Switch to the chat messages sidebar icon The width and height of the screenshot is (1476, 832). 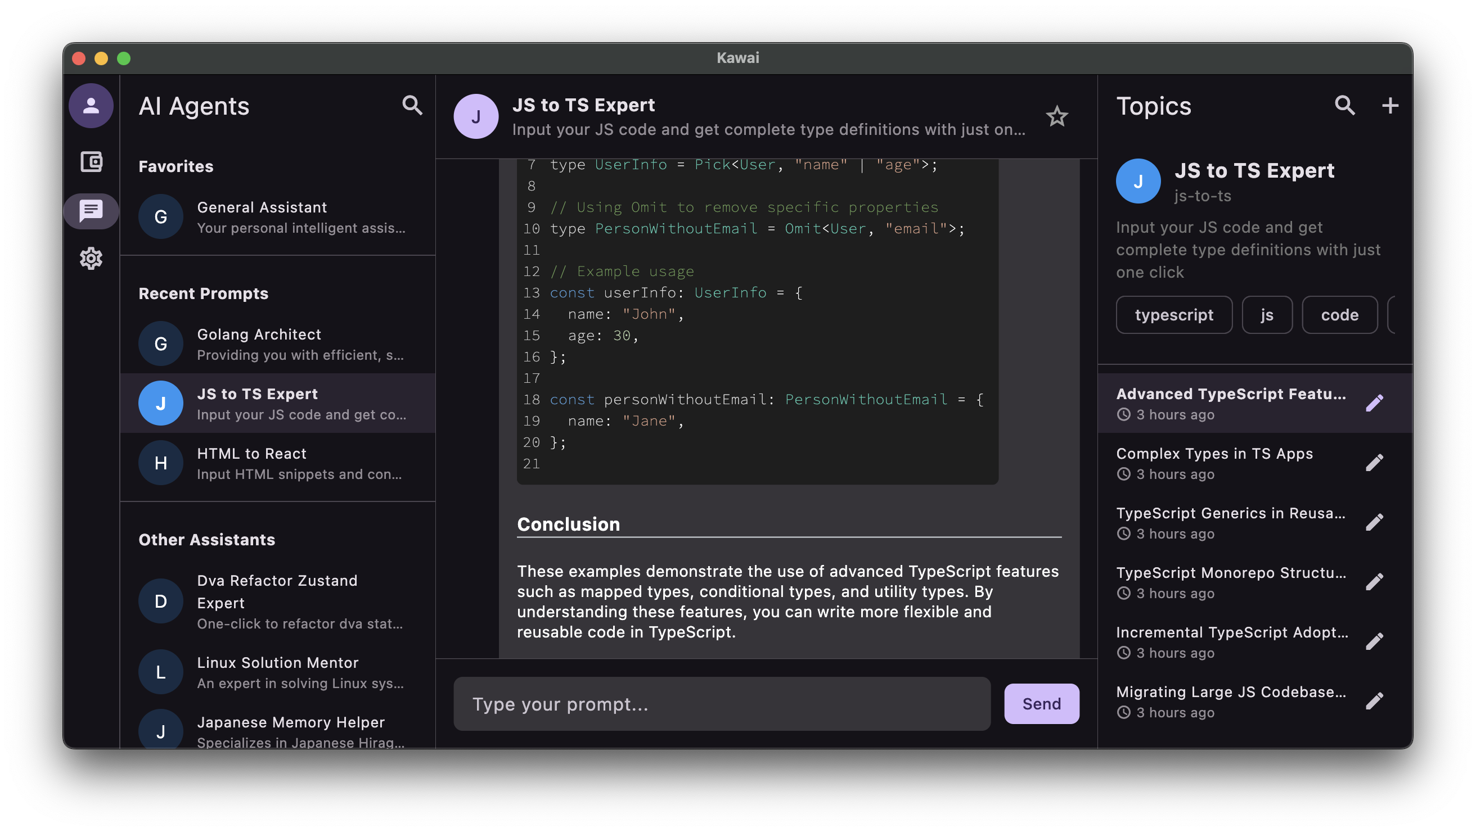[91, 211]
